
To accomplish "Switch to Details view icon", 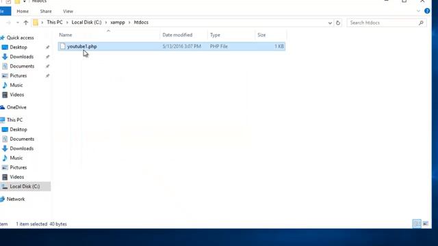I will [x=417, y=223].
